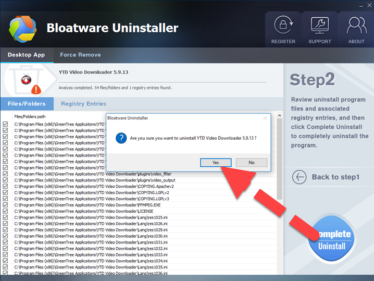The image size is (374, 281).
Task: Uncheck the COPYING.LGPLv3 checkbox
Action: click(x=5, y=199)
